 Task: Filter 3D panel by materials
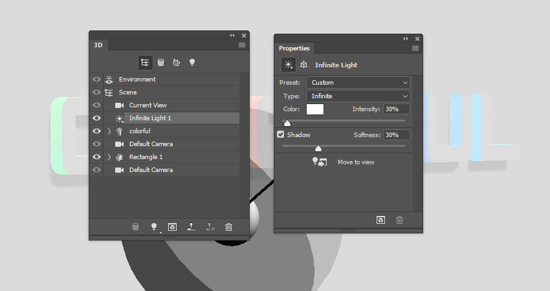pos(177,63)
